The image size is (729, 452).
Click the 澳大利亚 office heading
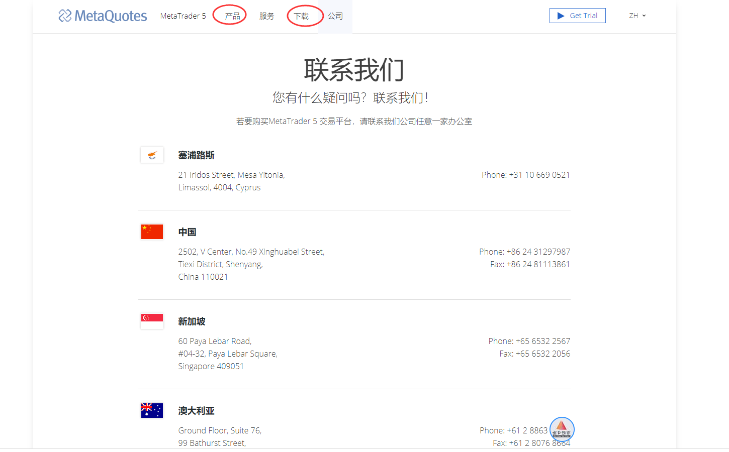196,411
